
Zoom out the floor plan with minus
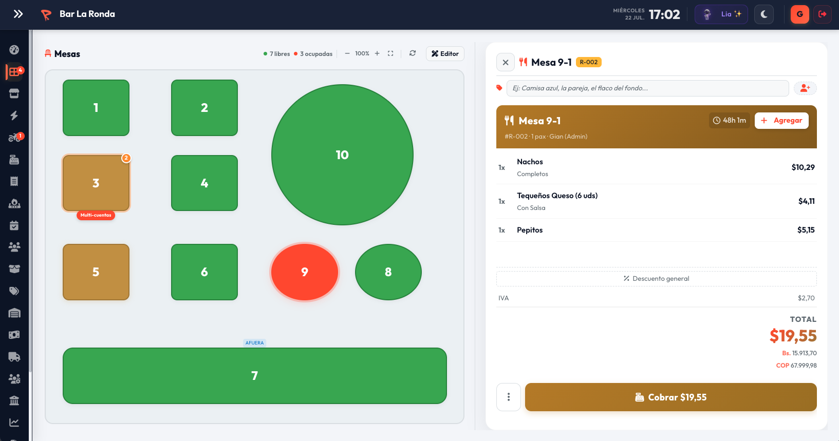coord(347,53)
